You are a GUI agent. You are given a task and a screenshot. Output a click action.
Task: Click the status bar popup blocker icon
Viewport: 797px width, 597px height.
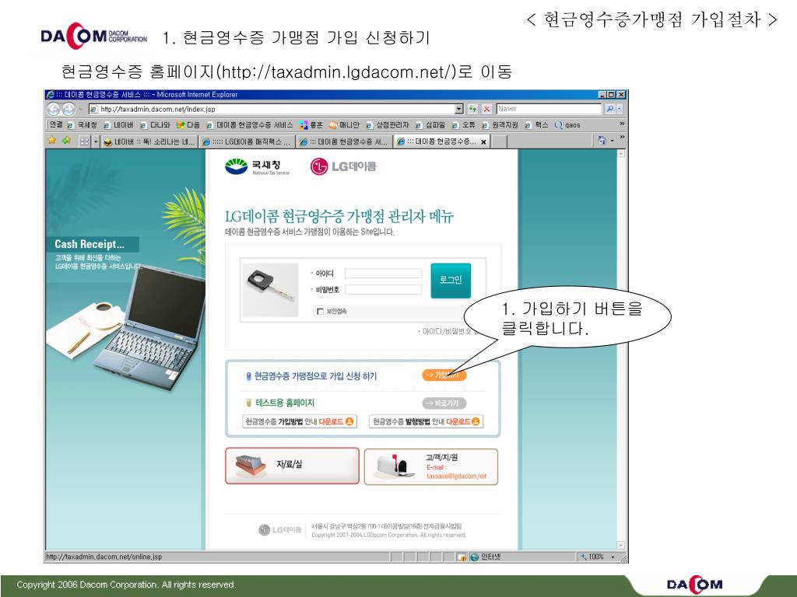462,557
